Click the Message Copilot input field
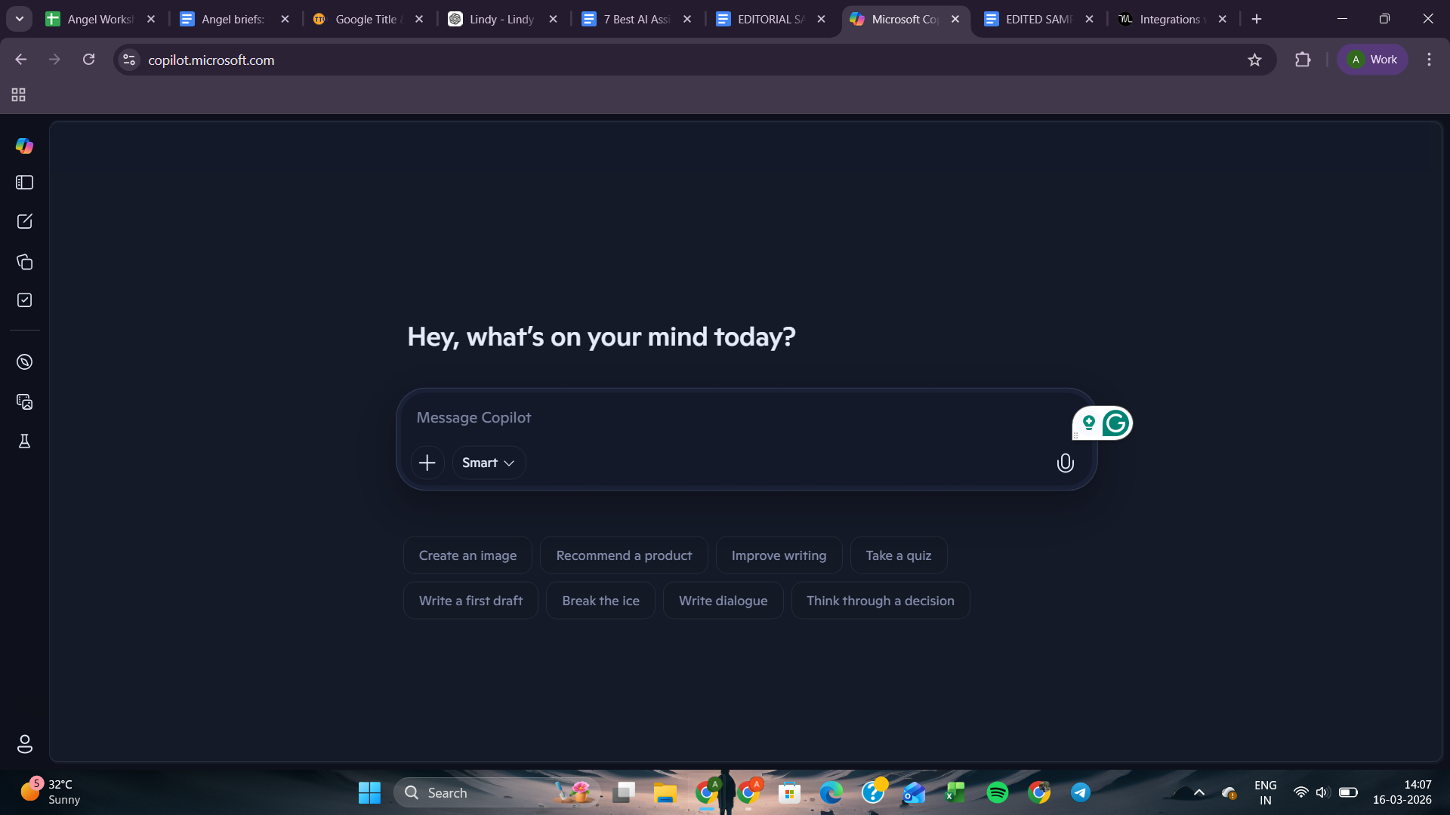1450x815 pixels. pos(725,418)
